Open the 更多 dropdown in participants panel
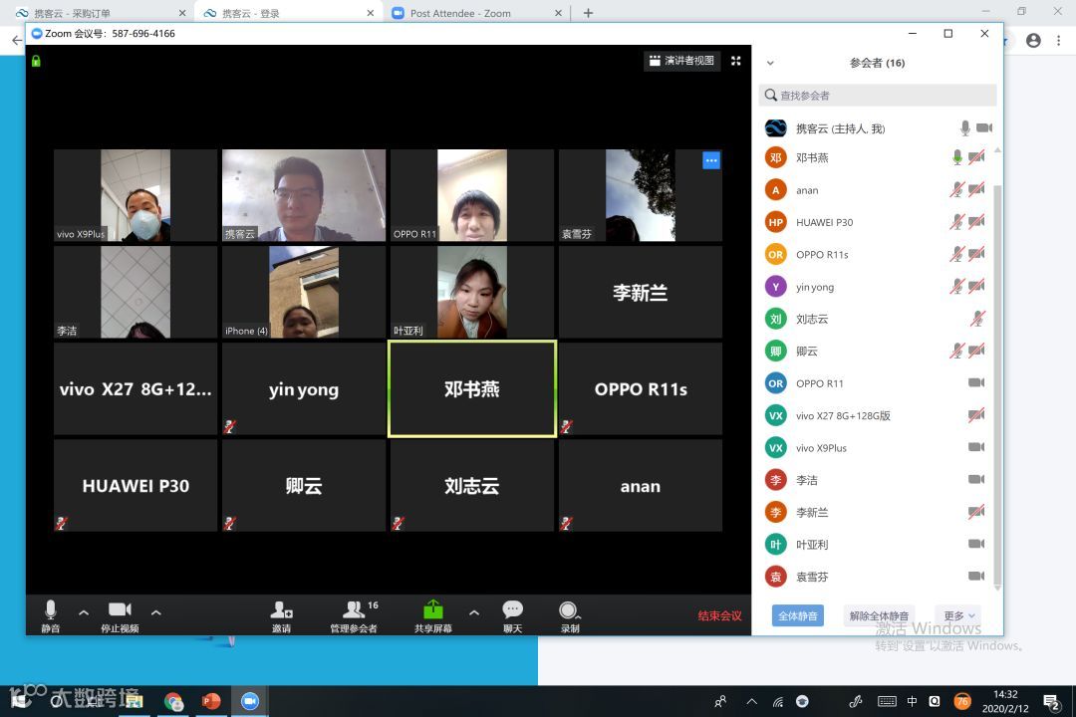Screen dimensions: 1076x717 pos(958,615)
